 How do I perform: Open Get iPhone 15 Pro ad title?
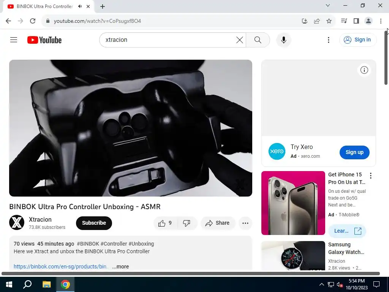[x=346, y=178]
